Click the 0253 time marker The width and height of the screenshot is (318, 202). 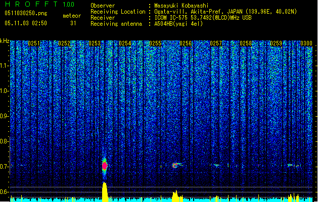click(x=95, y=43)
